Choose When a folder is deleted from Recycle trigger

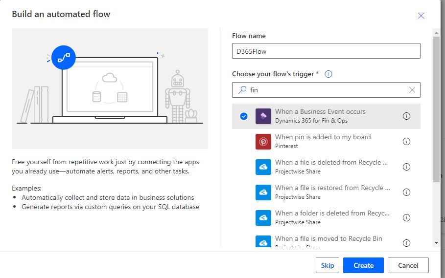[326, 218]
